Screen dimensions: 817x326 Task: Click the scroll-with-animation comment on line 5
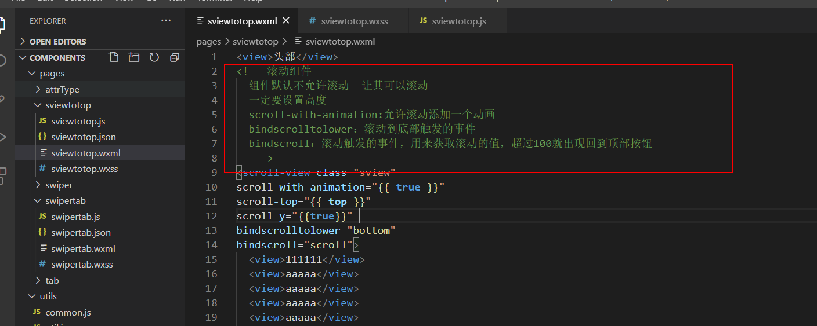click(x=372, y=115)
